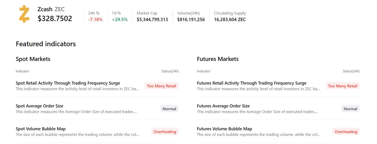This screenshot has height=144, width=377.
Task: Open Futures Retail Activity Through Trading Frequency Surge
Action: pyautogui.click(x=251, y=83)
